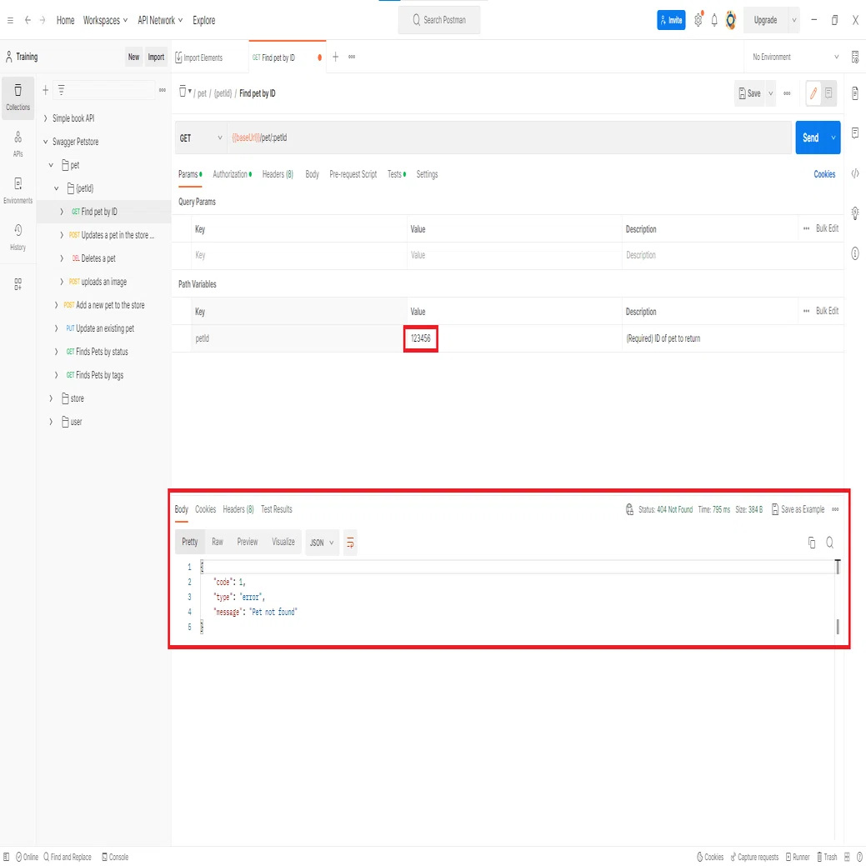Open the hamburger menu in the top bar
The height and width of the screenshot is (866, 866).
[10, 21]
